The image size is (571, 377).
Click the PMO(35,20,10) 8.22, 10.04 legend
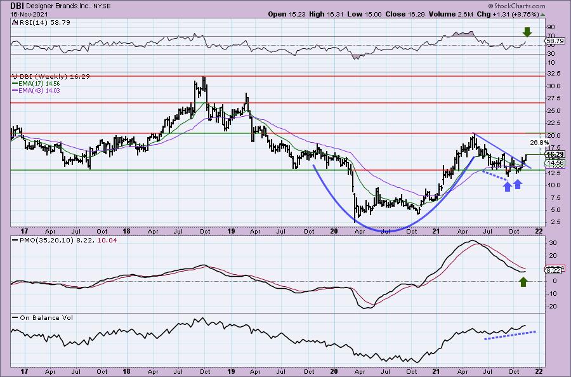(x=65, y=241)
